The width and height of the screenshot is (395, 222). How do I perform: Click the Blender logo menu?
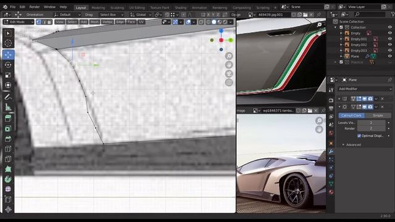[x=5, y=7]
